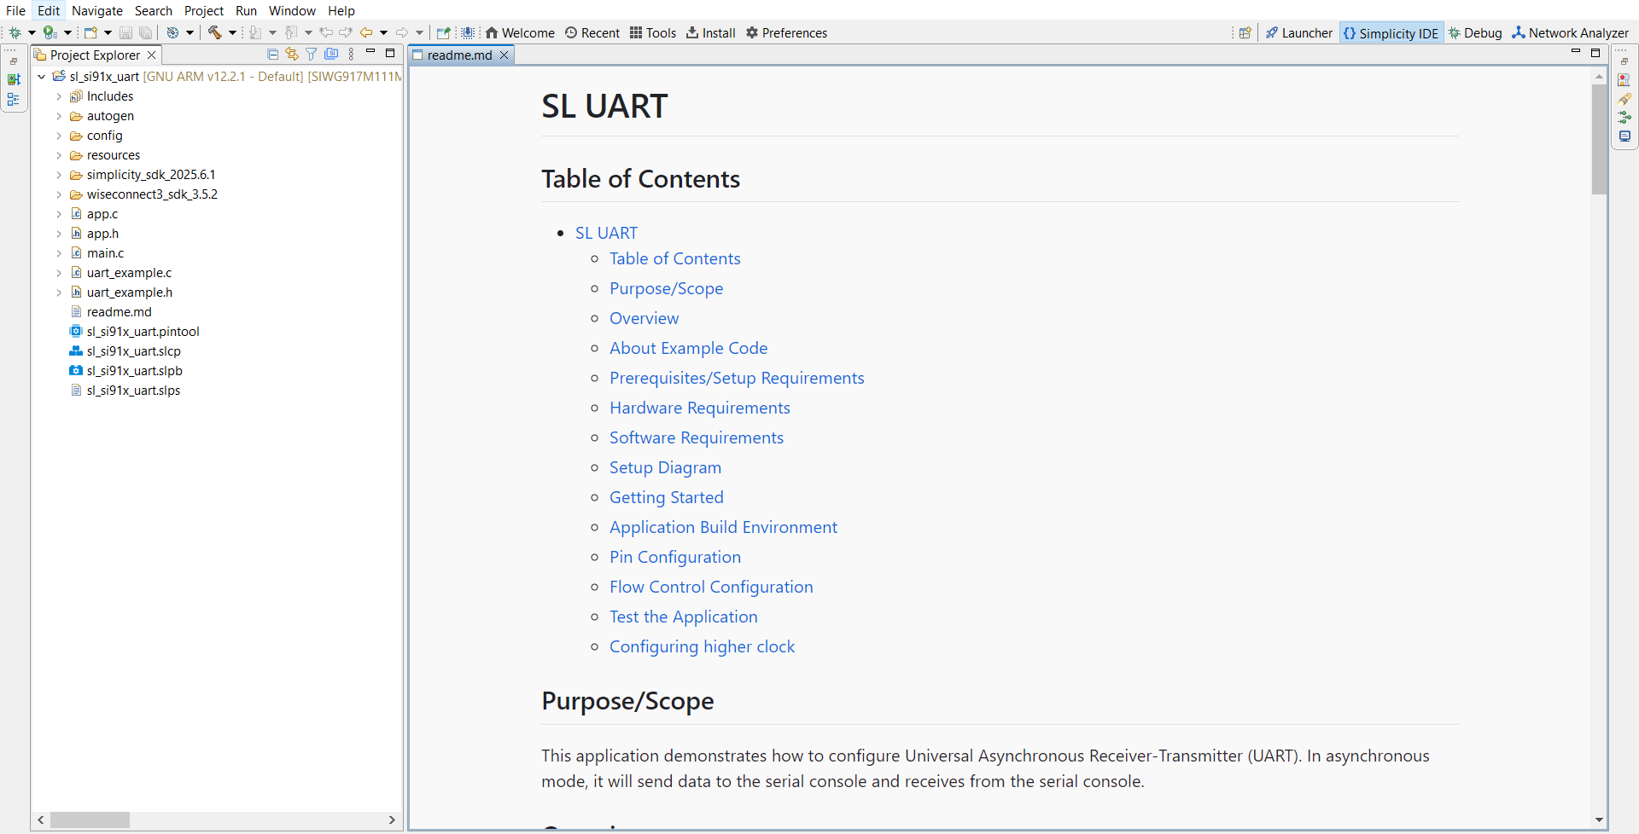Switch to the Debug perspective

pyautogui.click(x=1475, y=32)
